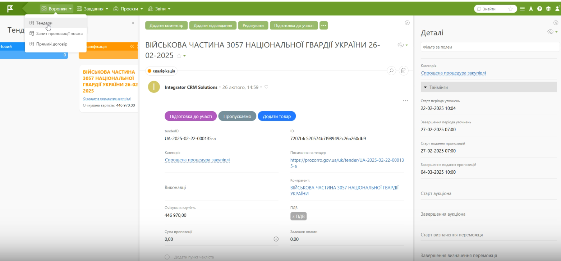Click the magnifier icon next to calendar
Screen dimensions: 561x261
391,71
